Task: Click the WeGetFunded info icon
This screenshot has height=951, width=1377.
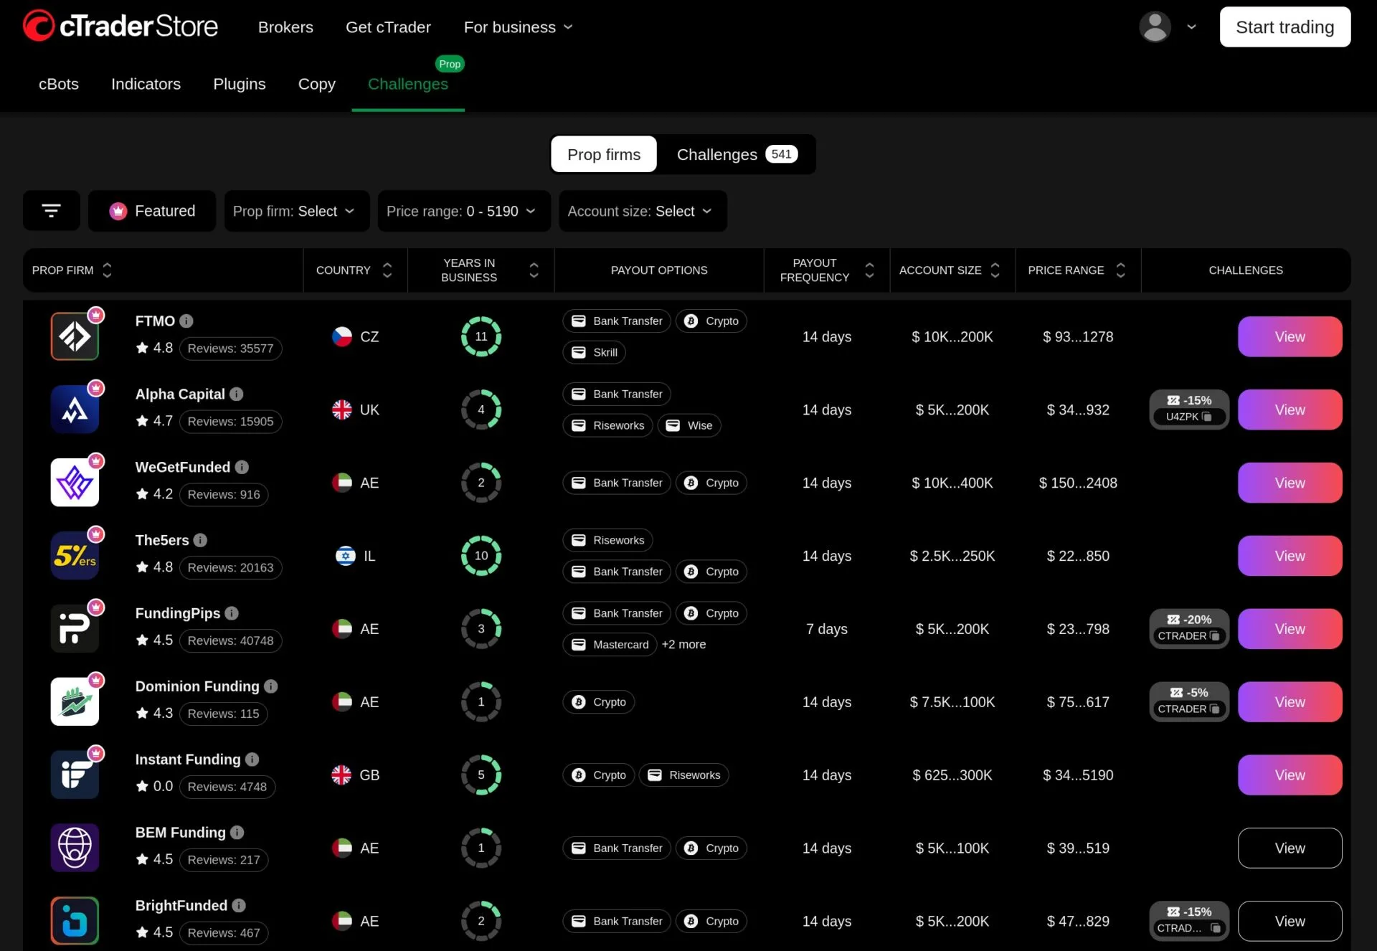Action: point(242,468)
